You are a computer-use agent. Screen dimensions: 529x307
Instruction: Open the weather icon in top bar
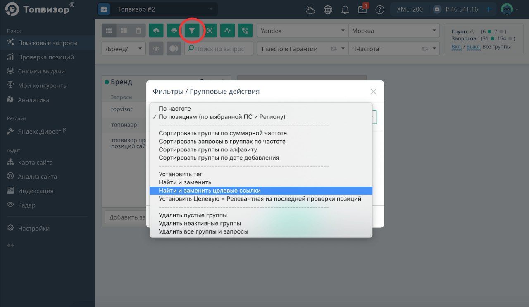pyautogui.click(x=310, y=9)
